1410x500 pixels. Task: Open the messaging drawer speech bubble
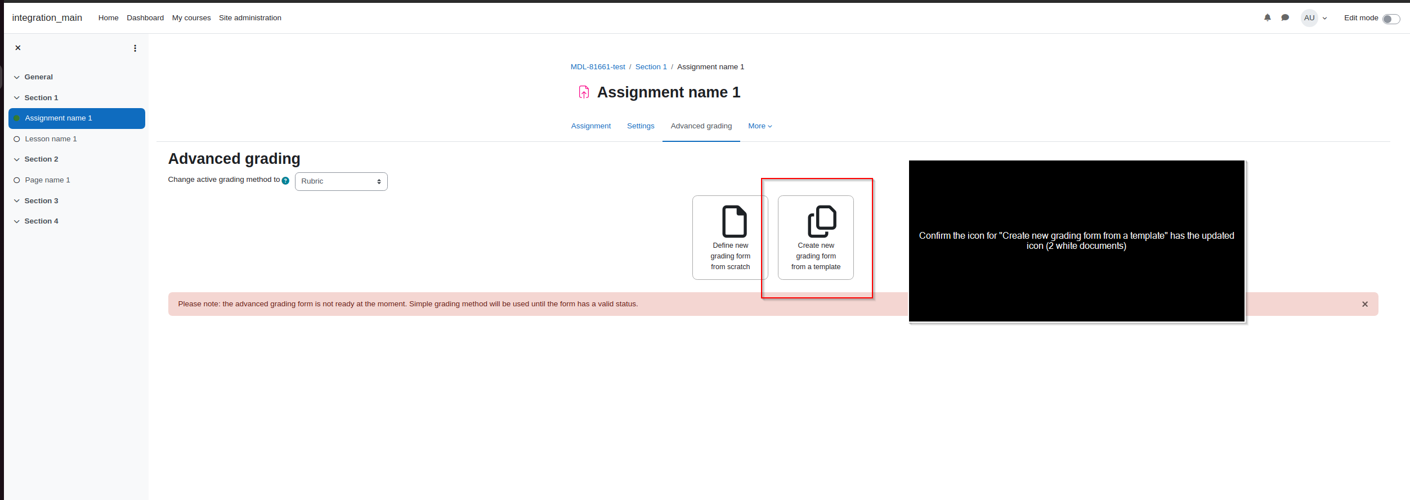tap(1285, 17)
